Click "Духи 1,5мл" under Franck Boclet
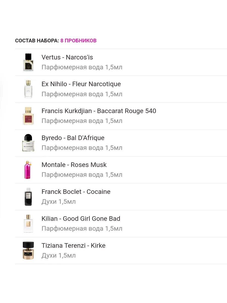 59,202
